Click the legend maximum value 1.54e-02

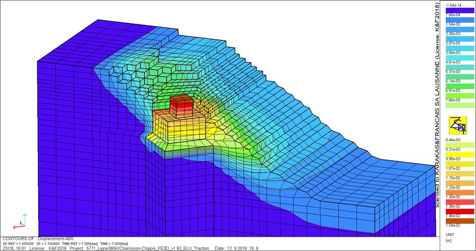[x=453, y=225]
